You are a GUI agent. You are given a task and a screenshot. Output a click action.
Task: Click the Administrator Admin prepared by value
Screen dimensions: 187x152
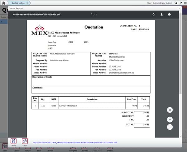coord(59,60)
